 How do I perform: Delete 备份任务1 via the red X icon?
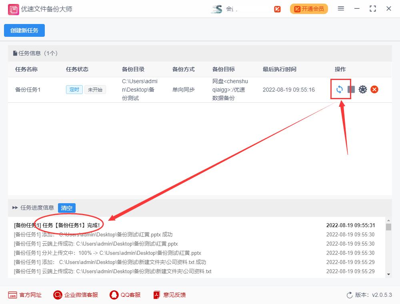[x=374, y=89]
